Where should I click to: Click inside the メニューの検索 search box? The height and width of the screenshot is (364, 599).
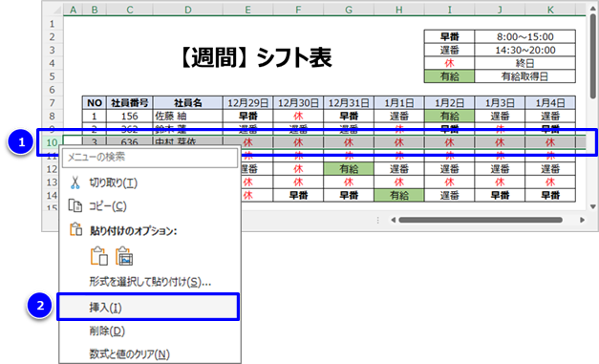(x=150, y=158)
